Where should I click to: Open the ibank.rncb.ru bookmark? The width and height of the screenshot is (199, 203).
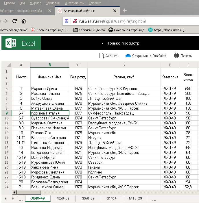click(x=168, y=30)
